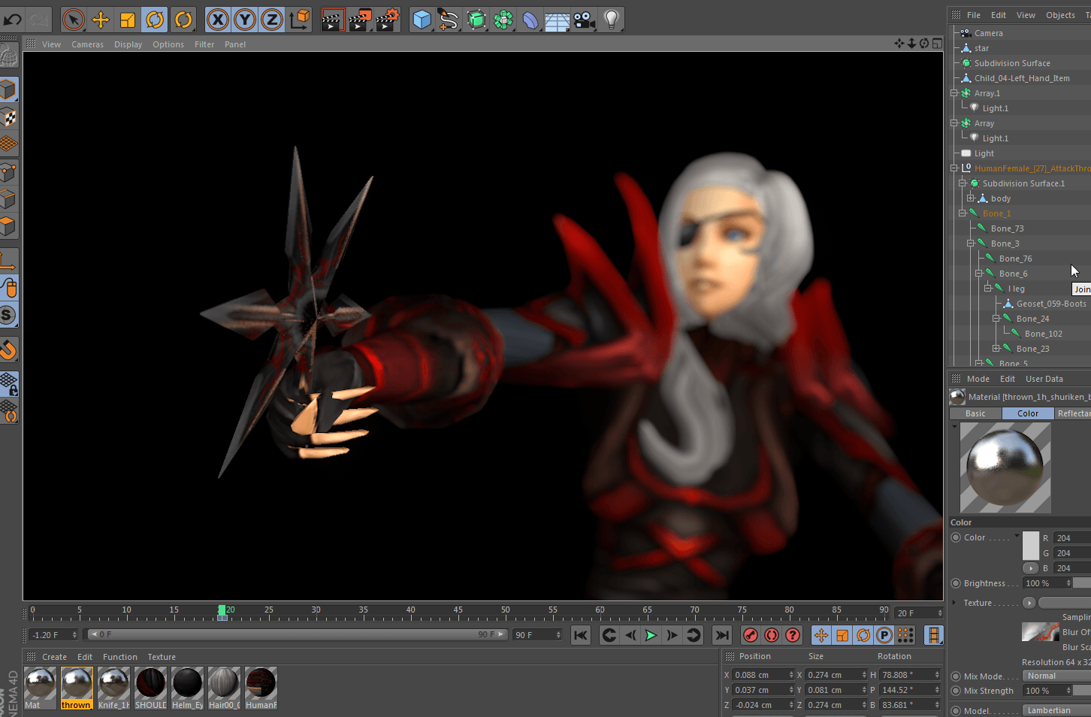This screenshot has height=717, width=1091.
Task: Click Render View clapperboard icon
Action: click(332, 20)
